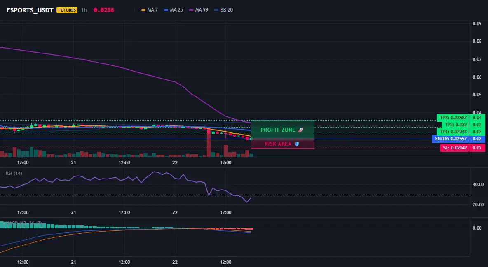Click the RSI (14) indicator label
This screenshot has height=267, width=488.
(14, 173)
